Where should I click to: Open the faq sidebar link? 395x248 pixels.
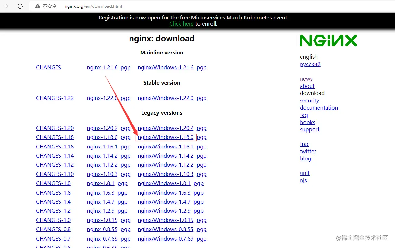(x=304, y=115)
